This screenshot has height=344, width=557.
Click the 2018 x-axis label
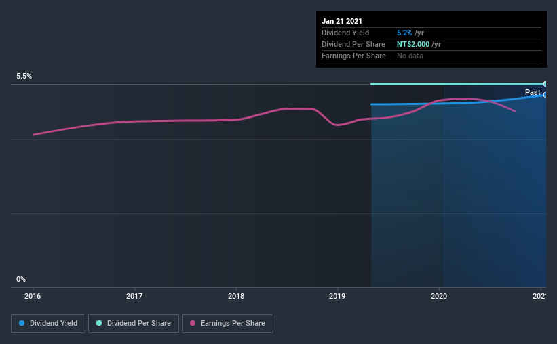click(x=236, y=296)
